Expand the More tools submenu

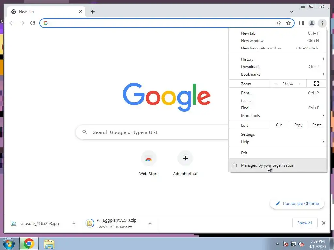(278, 116)
